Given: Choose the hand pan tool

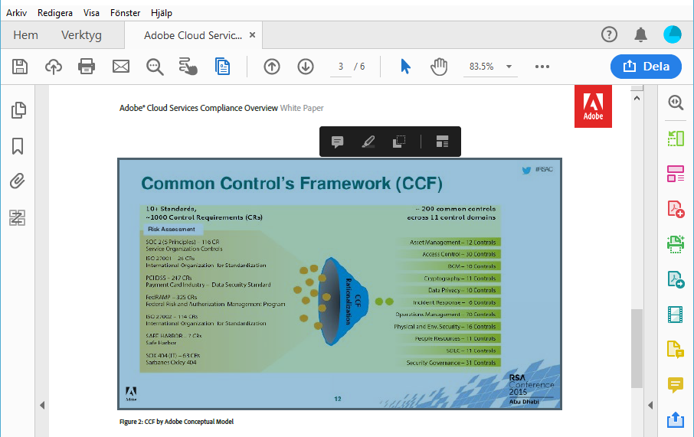Looking at the screenshot, I should click(439, 67).
